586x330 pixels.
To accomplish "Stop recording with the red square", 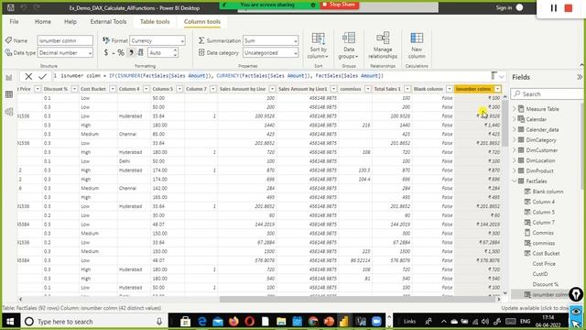I will point(569,8).
